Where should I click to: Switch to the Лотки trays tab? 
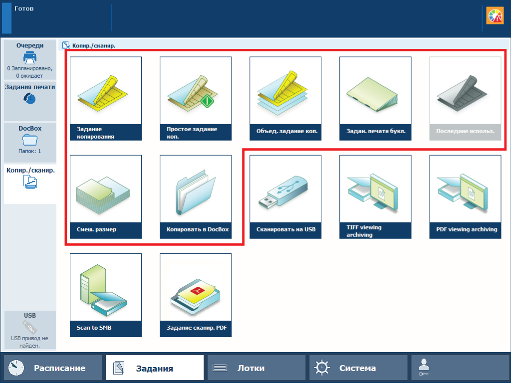click(256, 368)
